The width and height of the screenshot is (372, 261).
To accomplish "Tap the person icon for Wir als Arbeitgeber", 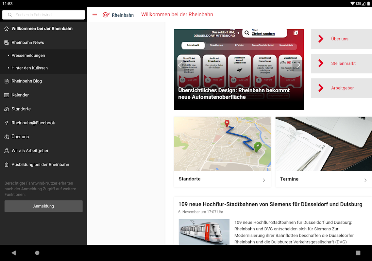I will [7, 151].
